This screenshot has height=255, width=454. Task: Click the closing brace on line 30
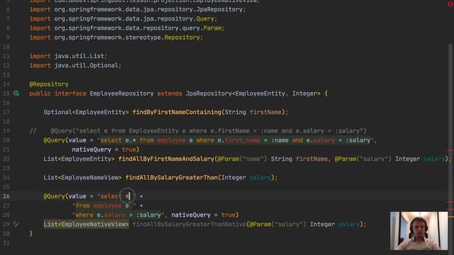(x=31, y=234)
